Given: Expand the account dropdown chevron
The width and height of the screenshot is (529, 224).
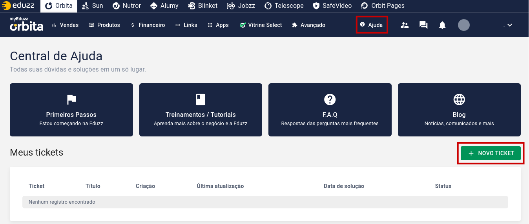Looking at the screenshot, I should click(x=510, y=25).
